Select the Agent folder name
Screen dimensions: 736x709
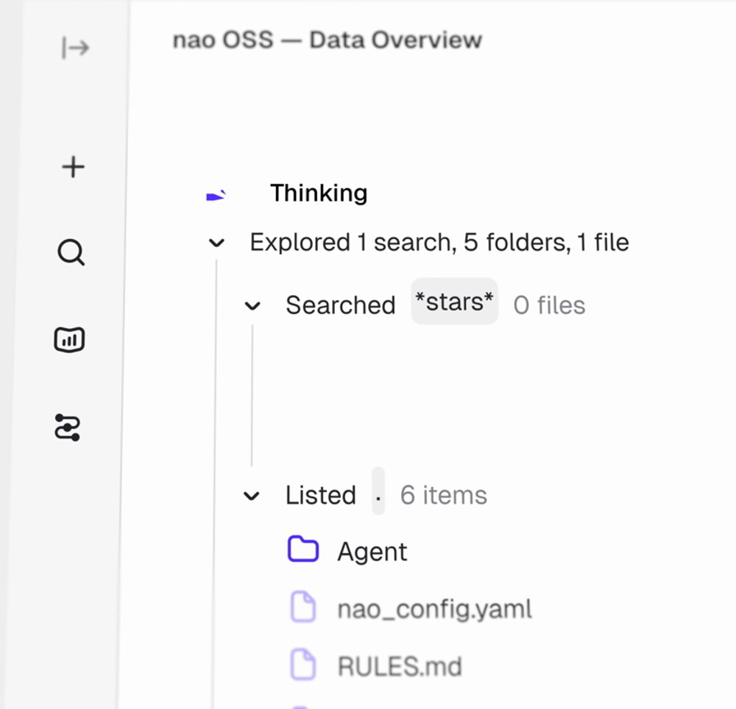point(372,552)
